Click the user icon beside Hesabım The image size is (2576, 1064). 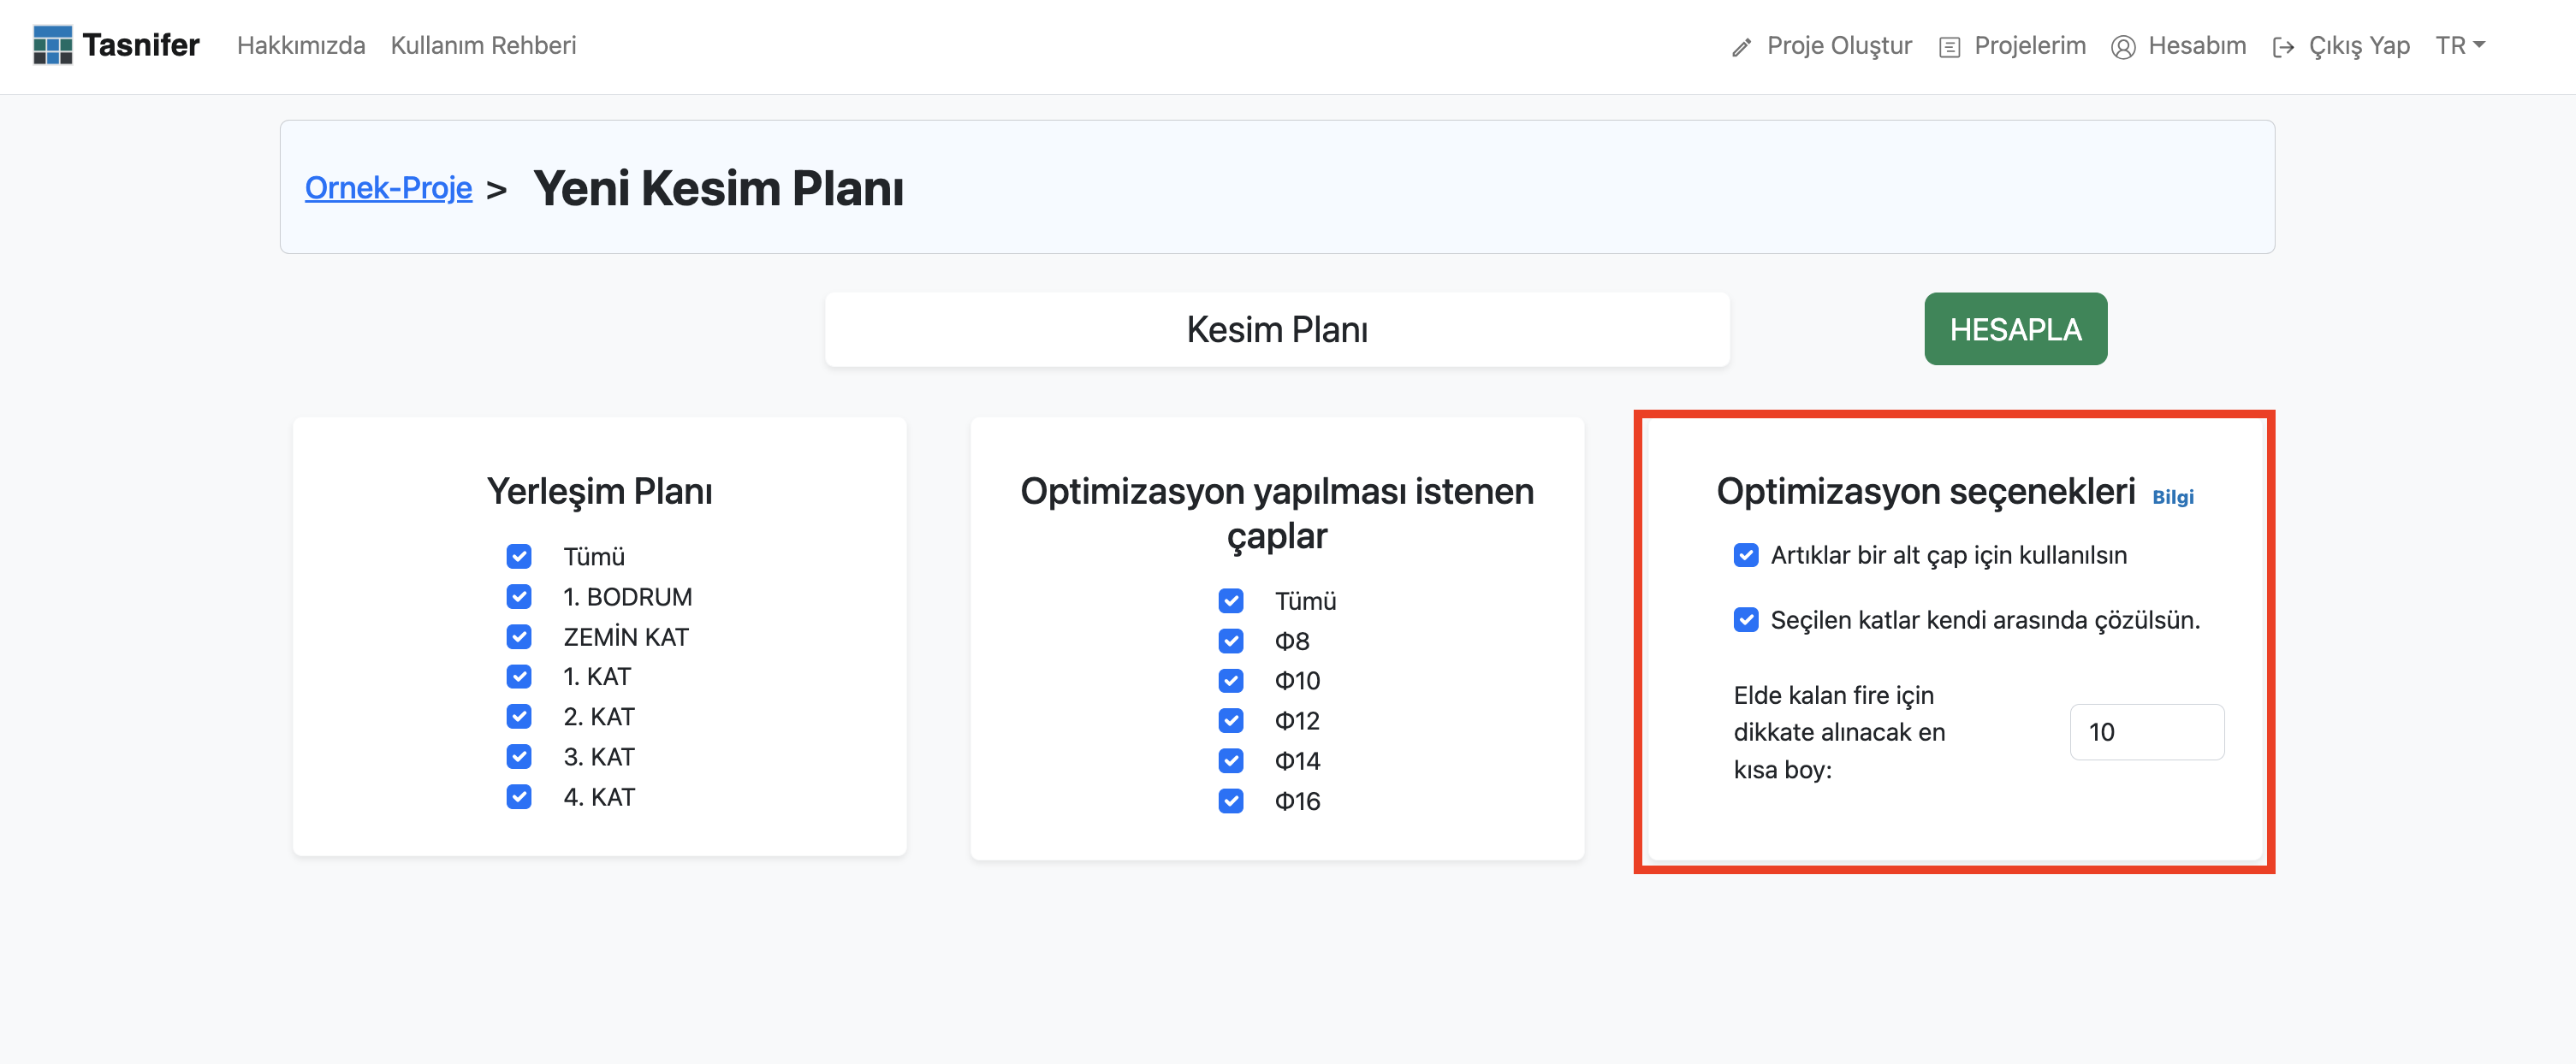(x=2123, y=47)
